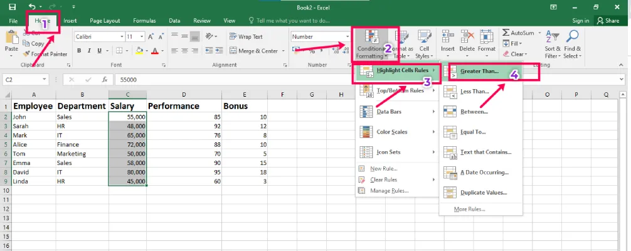Screen dimensions: 631x251
Task: Click the Increase Decimal icon
Action: click(x=335, y=51)
